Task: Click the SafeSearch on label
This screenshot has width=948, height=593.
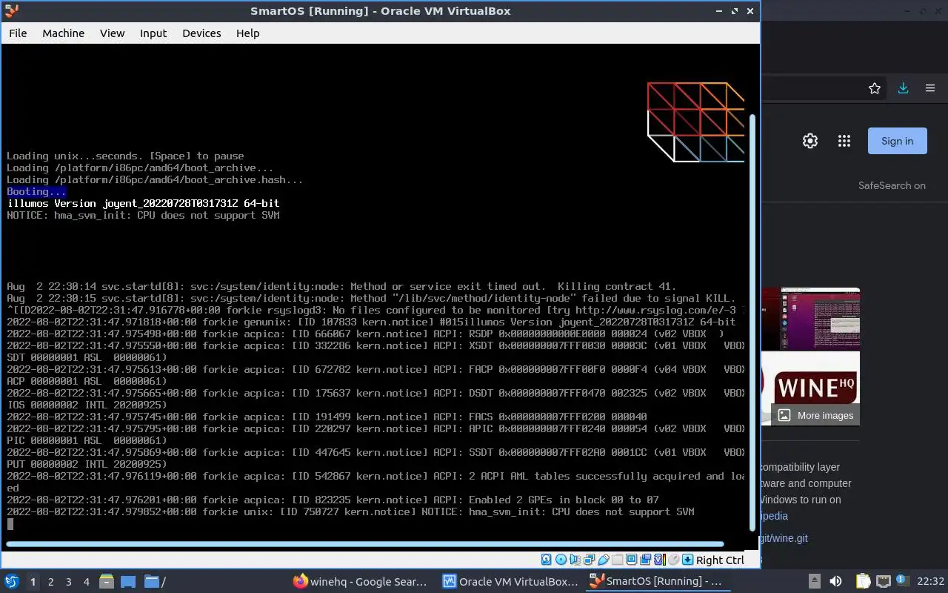Action: 892,185
